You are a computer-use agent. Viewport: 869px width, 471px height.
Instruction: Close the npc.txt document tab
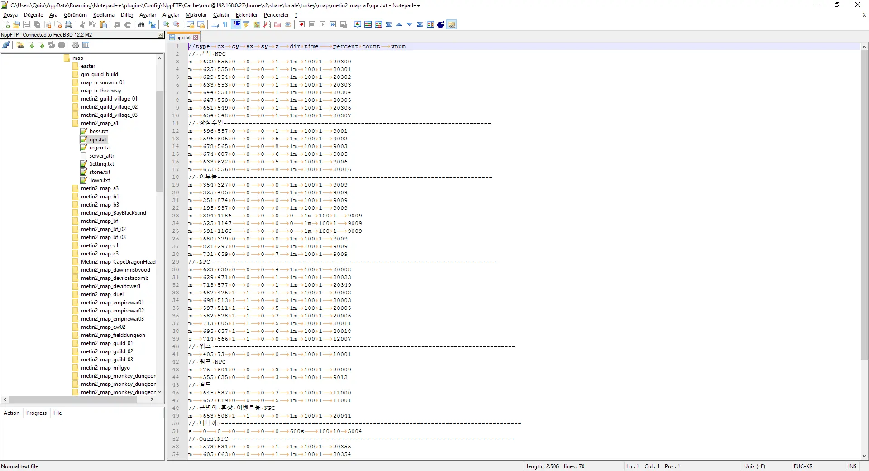195,37
